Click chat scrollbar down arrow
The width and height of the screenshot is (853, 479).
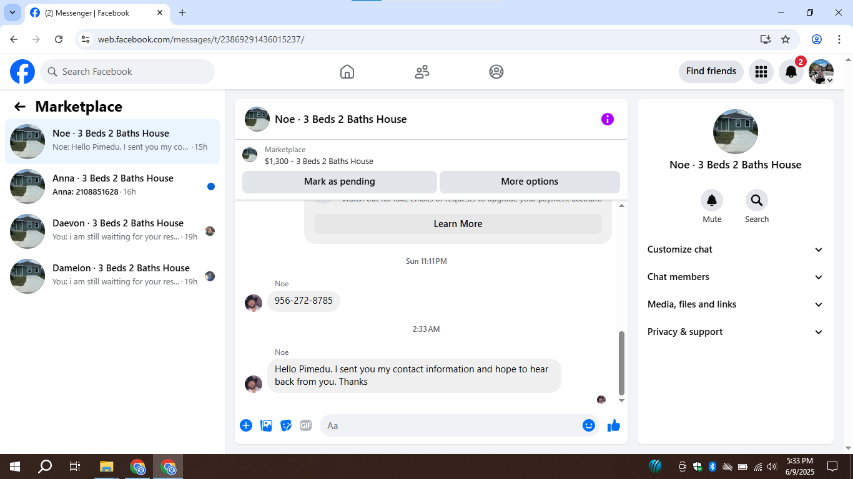click(621, 400)
